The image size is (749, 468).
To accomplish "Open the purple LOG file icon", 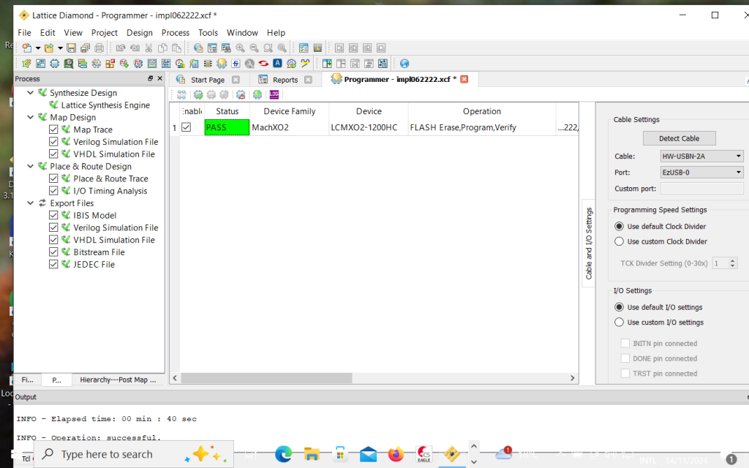I will tap(274, 94).
